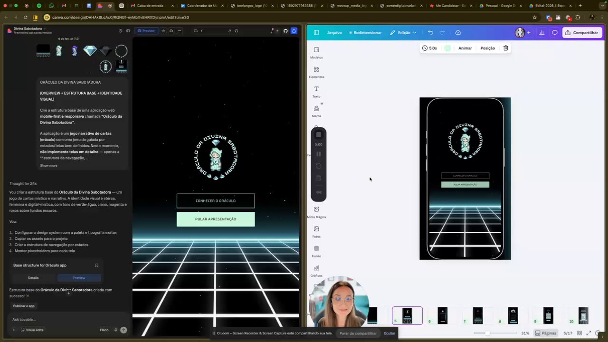Open the Fotos panel

tap(316, 232)
